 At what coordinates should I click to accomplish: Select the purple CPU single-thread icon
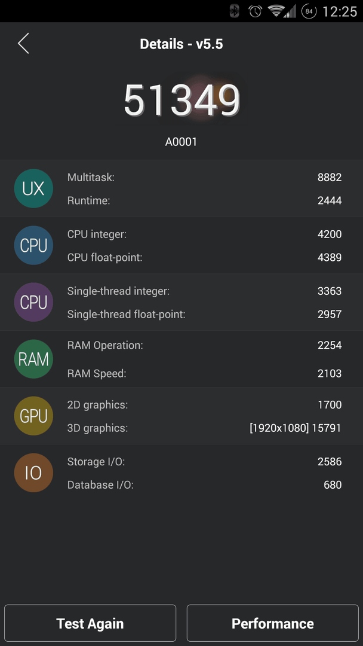tap(33, 303)
